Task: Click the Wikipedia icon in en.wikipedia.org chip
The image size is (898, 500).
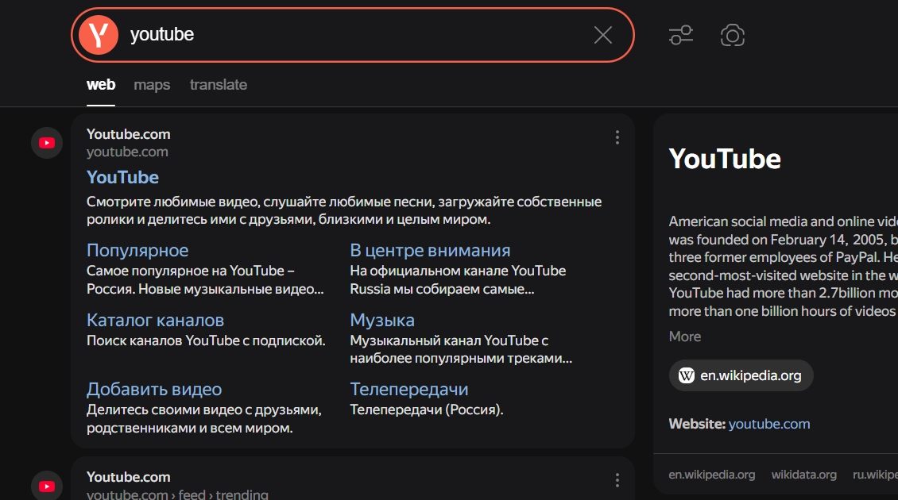Action: [686, 375]
